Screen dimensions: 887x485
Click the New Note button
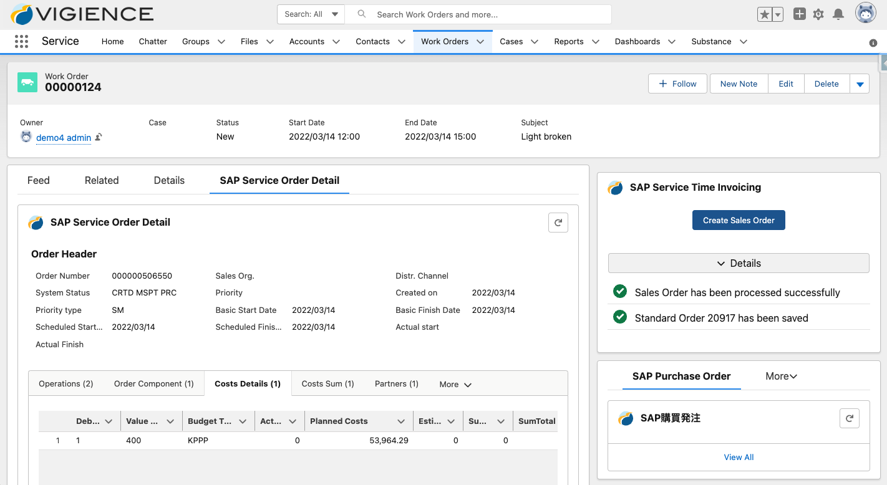[x=739, y=84]
